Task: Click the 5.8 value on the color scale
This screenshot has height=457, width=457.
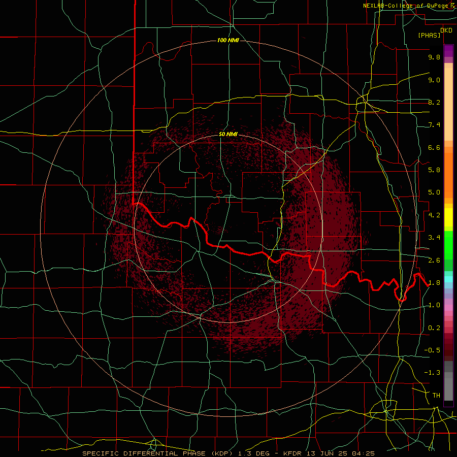Action: click(x=434, y=170)
